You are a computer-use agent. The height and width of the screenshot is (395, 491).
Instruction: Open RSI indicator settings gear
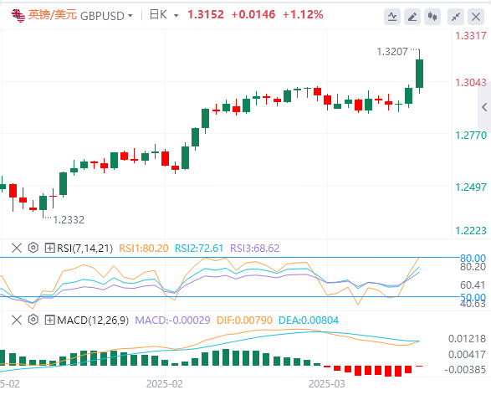coord(33,248)
